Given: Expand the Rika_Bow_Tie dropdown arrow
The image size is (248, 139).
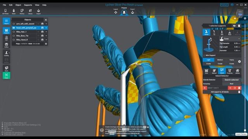Looking at the screenshot, I should click(46, 36).
